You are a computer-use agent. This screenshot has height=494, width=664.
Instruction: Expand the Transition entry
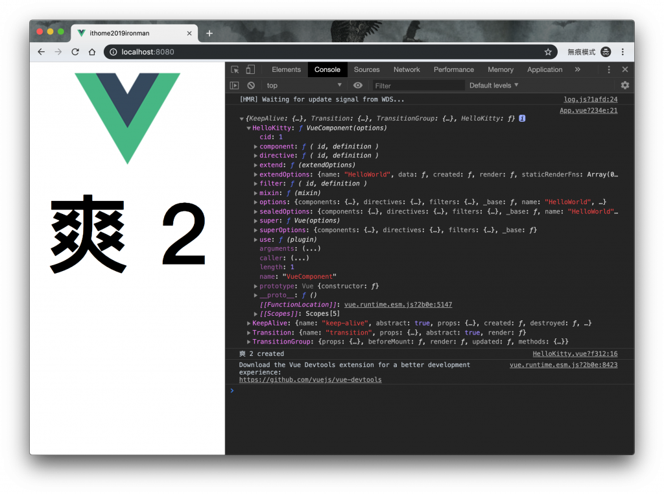point(248,333)
